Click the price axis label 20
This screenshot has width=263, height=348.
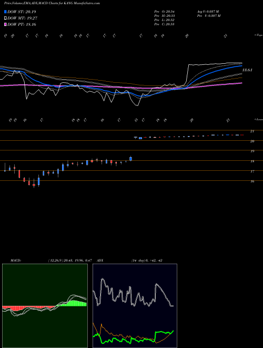tap(252, 141)
